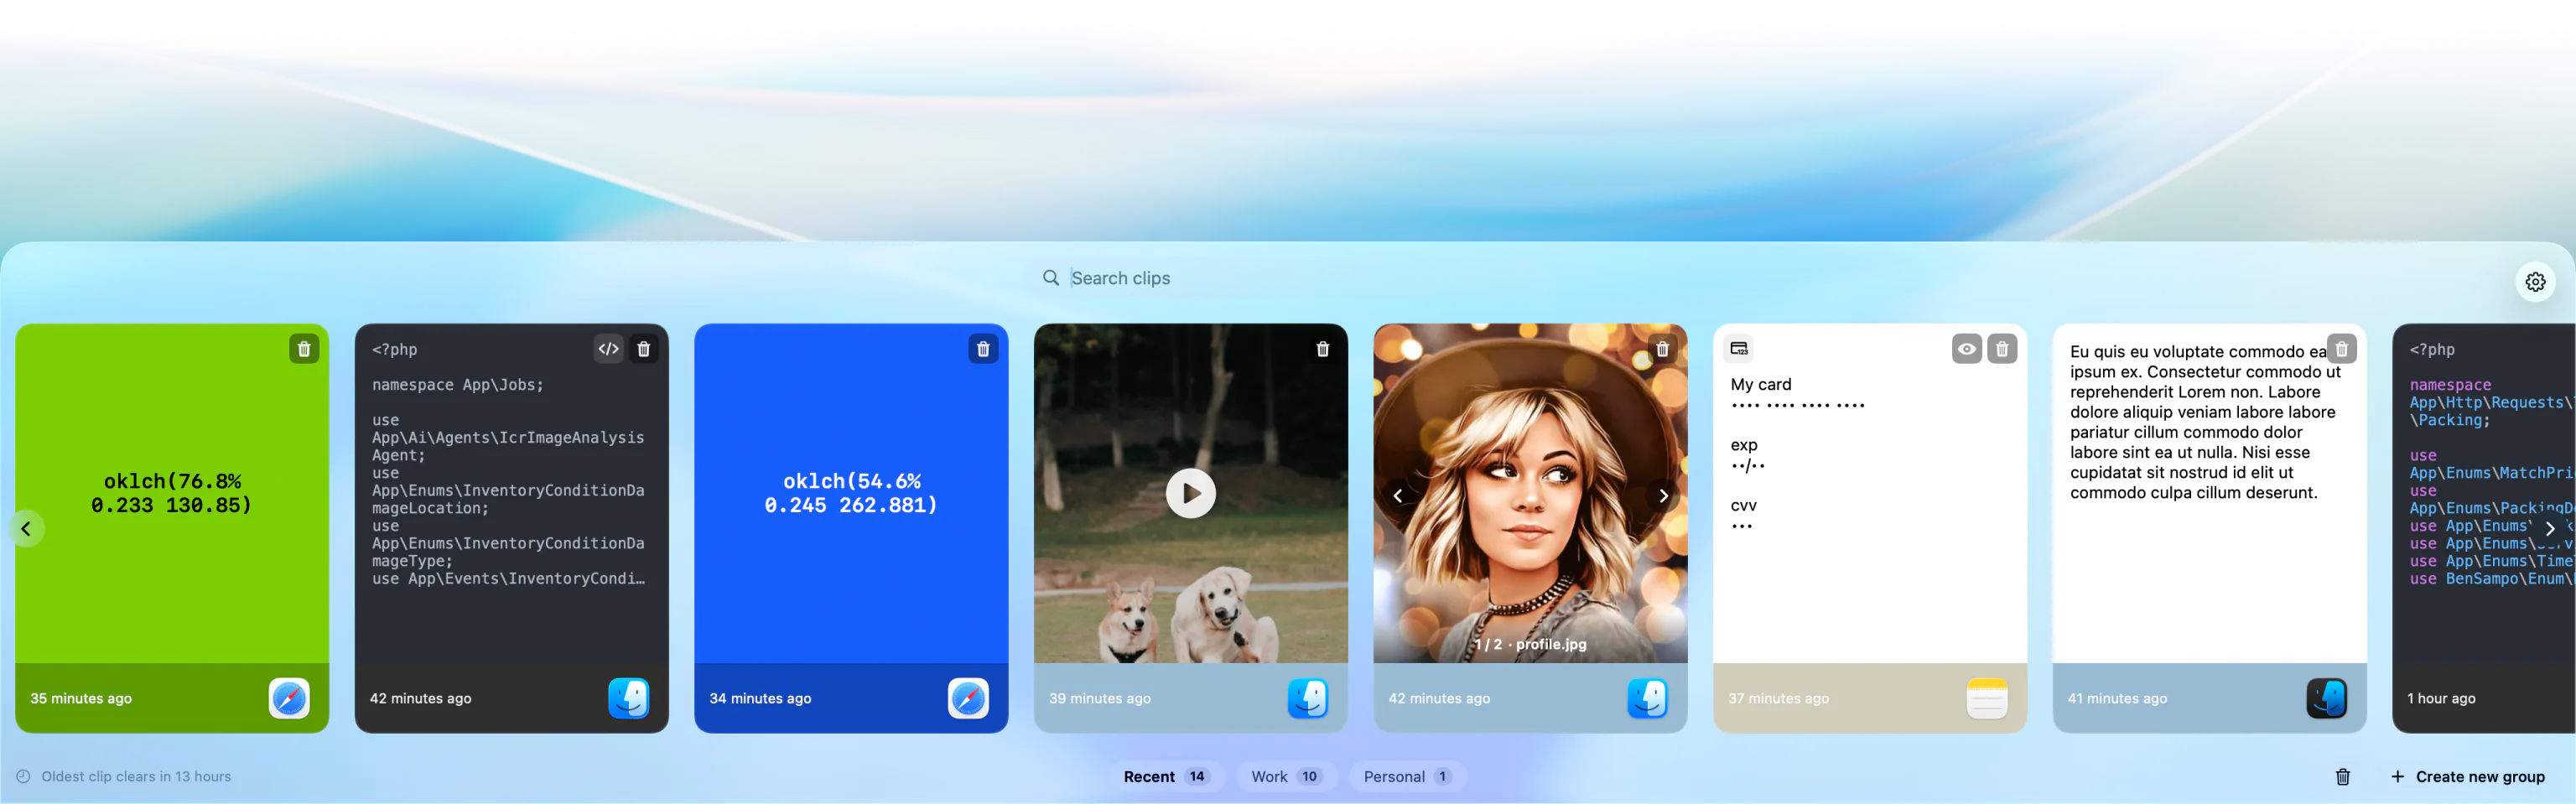Click "35 minutes ago" timestamp
The image size is (2576, 804).
point(81,699)
